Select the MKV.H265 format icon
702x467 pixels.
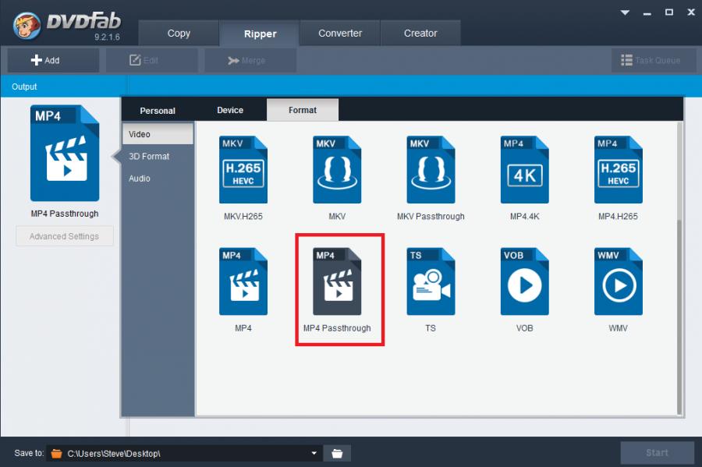(x=243, y=171)
